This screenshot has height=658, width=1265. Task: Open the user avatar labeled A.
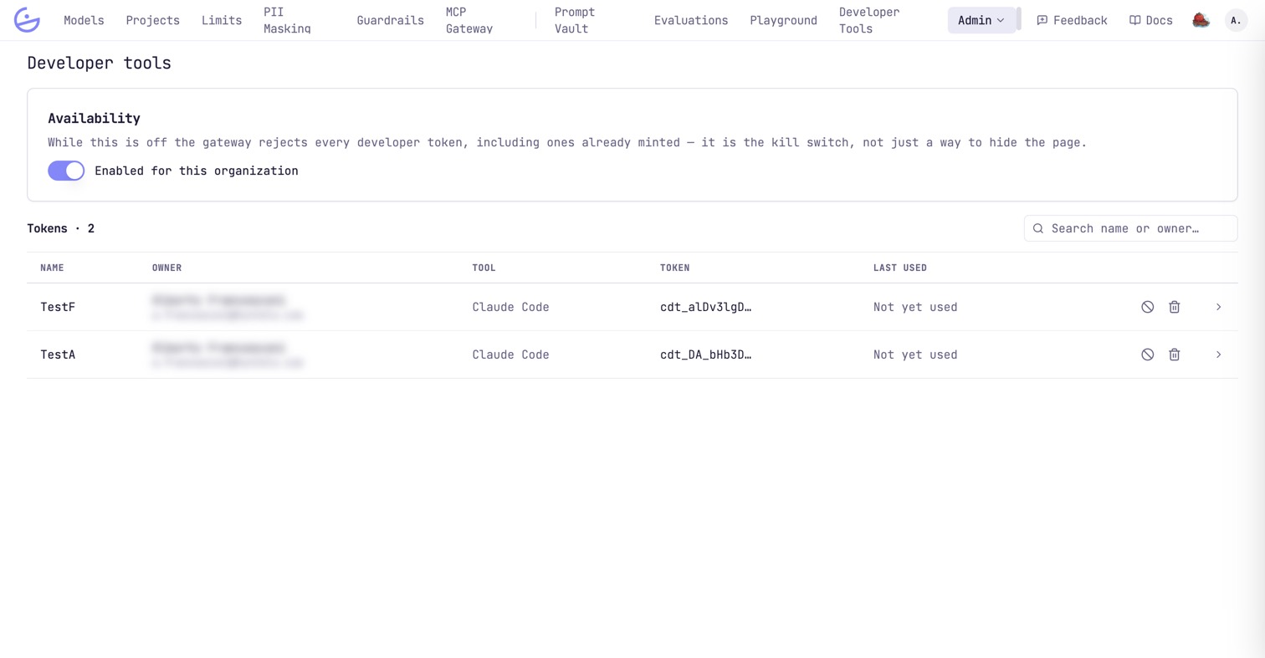tap(1236, 20)
